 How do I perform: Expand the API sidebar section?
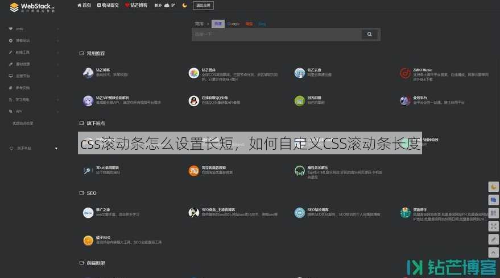click(x=57, y=111)
